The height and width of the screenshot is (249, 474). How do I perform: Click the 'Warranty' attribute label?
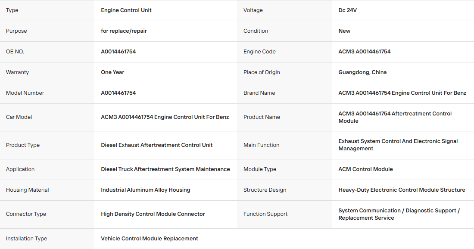click(x=18, y=72)
